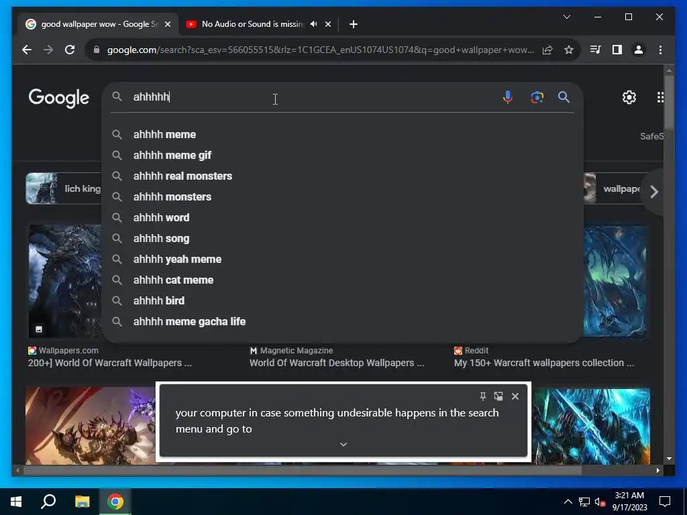Viewport: 687px width, 515px height.
Task: Open Chrome profile avatar
Action: [x=639, y=50]
